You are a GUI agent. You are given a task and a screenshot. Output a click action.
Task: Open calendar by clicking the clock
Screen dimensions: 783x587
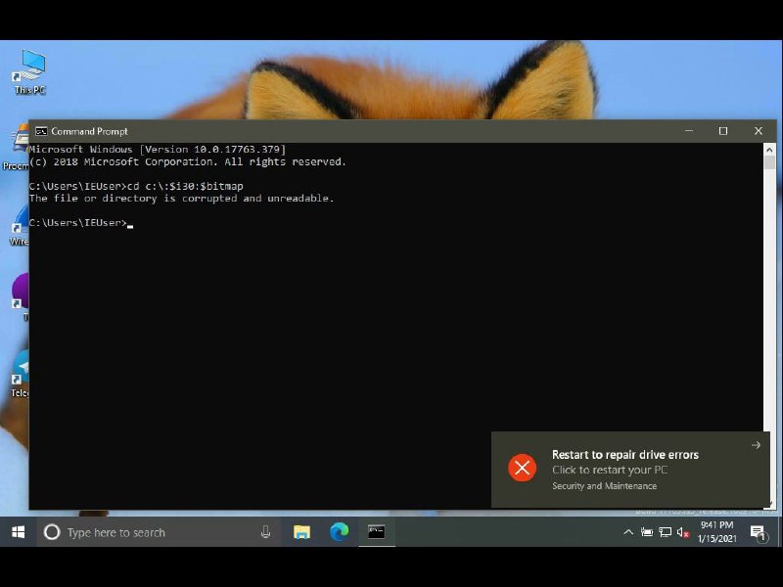[x=717, y=532]
